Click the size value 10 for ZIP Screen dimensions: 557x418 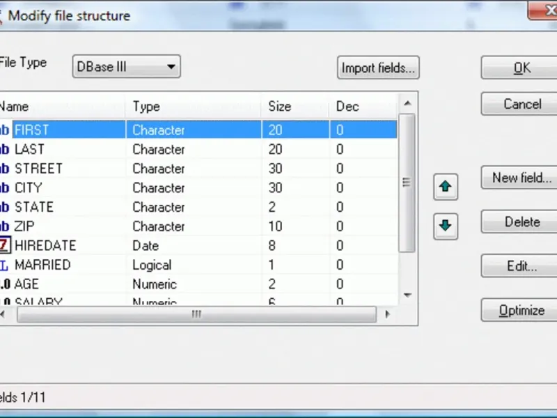[275, 226]
